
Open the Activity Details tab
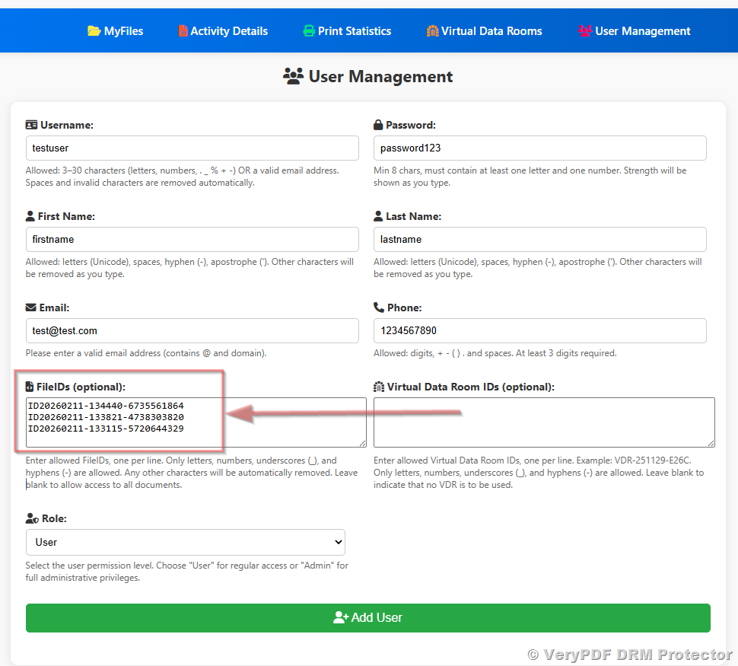click(229, 31)
